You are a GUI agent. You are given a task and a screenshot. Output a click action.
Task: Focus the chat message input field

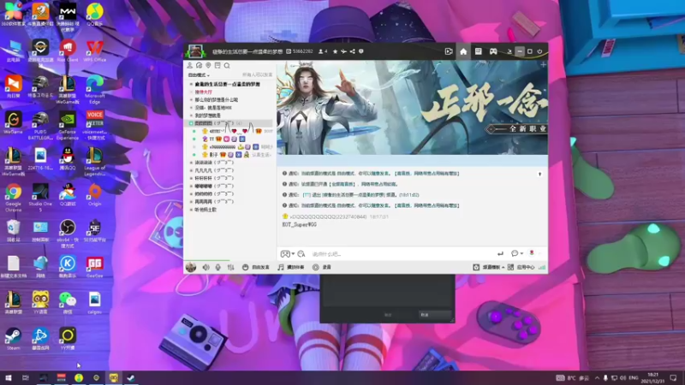(402, 253)
